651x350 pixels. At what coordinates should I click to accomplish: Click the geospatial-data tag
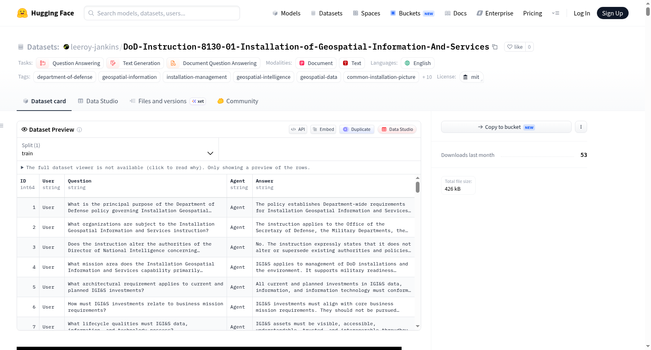[319, 77]
